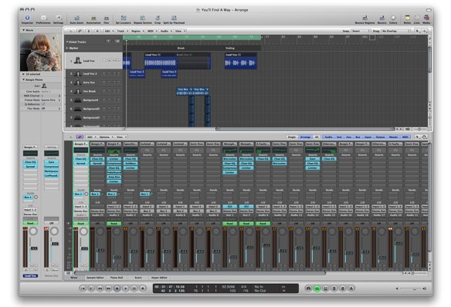Click the Pause transport button
Screen dimensions: 451x307
[134, 288]
